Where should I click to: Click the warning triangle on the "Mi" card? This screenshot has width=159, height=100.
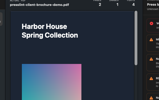151,40
